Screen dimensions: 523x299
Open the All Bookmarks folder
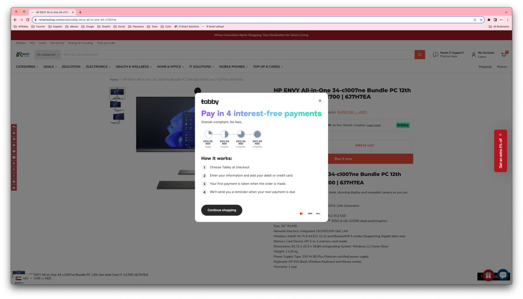[x=499, y=27]
